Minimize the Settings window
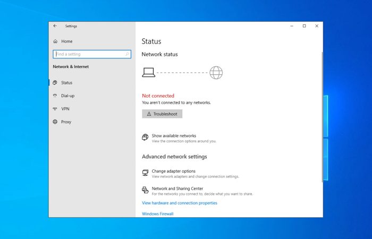Viewport: 372px width, 239px height. pyautogui.click(x=292, y=26)
